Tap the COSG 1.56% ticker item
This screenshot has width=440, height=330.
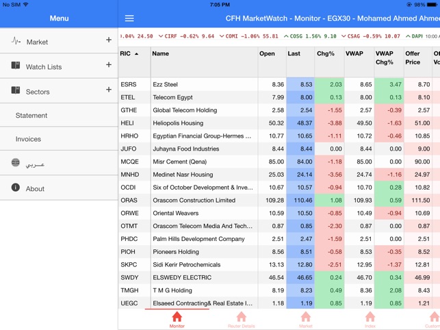310,36
